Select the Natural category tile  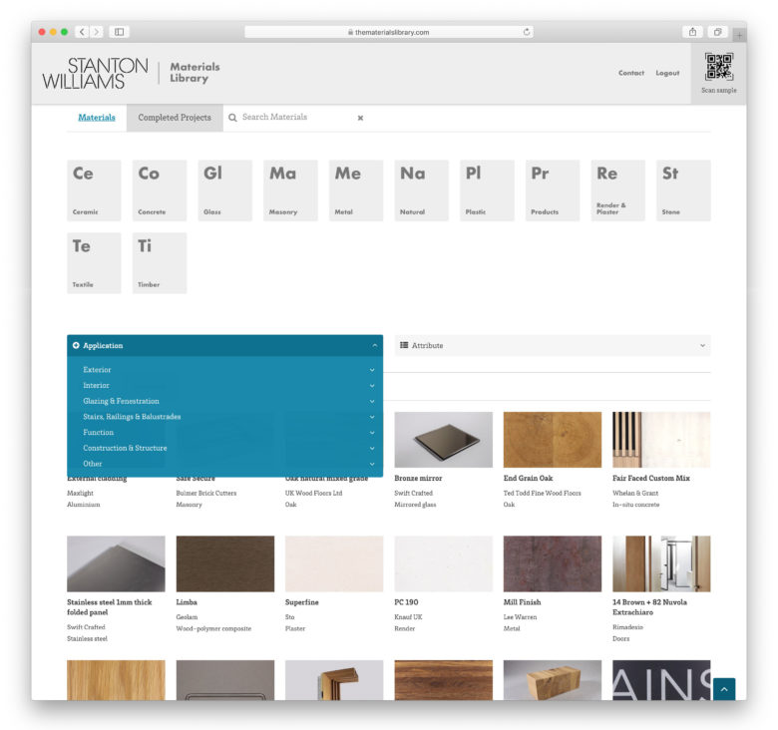point(421,190)
